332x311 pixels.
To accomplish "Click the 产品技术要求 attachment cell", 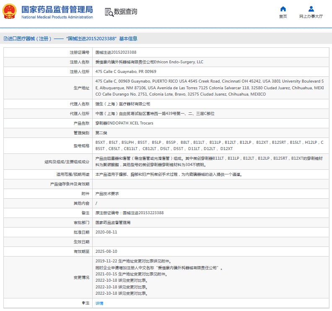I will pyautogui.click(x=107, y=194).
